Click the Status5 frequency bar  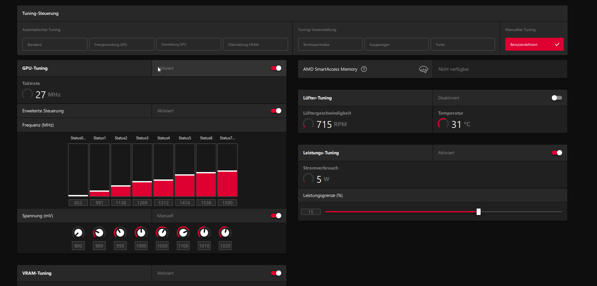185,170
